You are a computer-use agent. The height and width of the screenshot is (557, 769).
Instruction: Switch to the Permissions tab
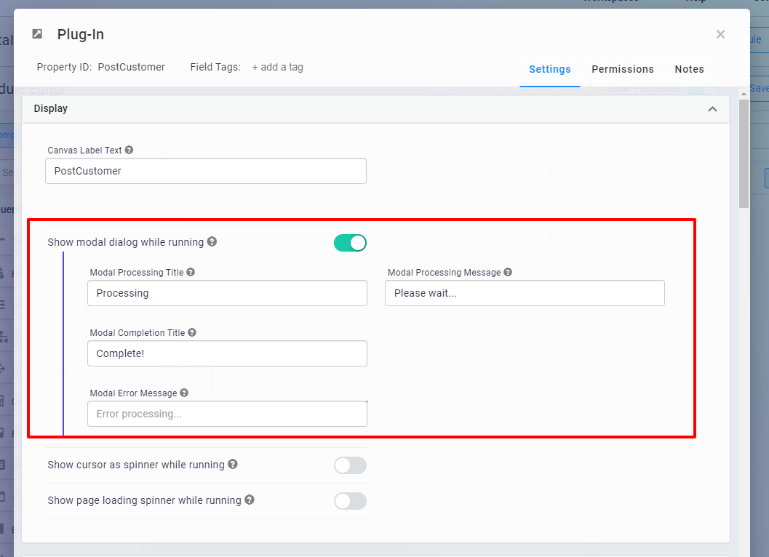point(622,69)
